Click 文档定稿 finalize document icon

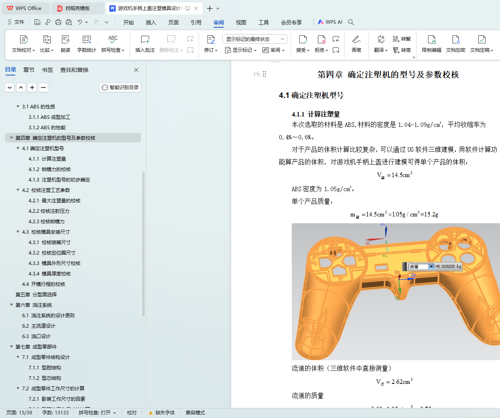pyautogui.click(x=482, y=39)
